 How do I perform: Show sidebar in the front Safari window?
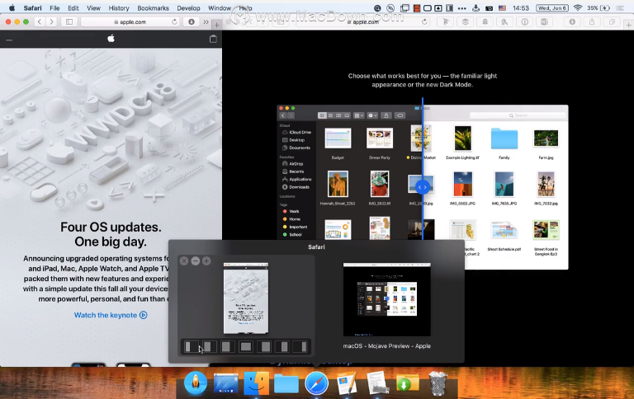69,21
